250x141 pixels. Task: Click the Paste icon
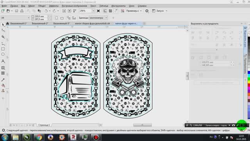39,11
